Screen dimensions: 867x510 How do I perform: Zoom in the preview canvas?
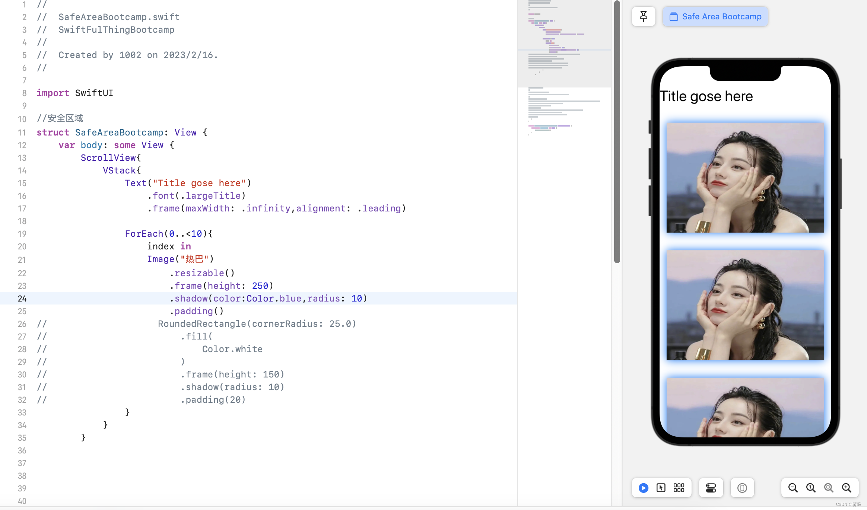pos(847,488)
